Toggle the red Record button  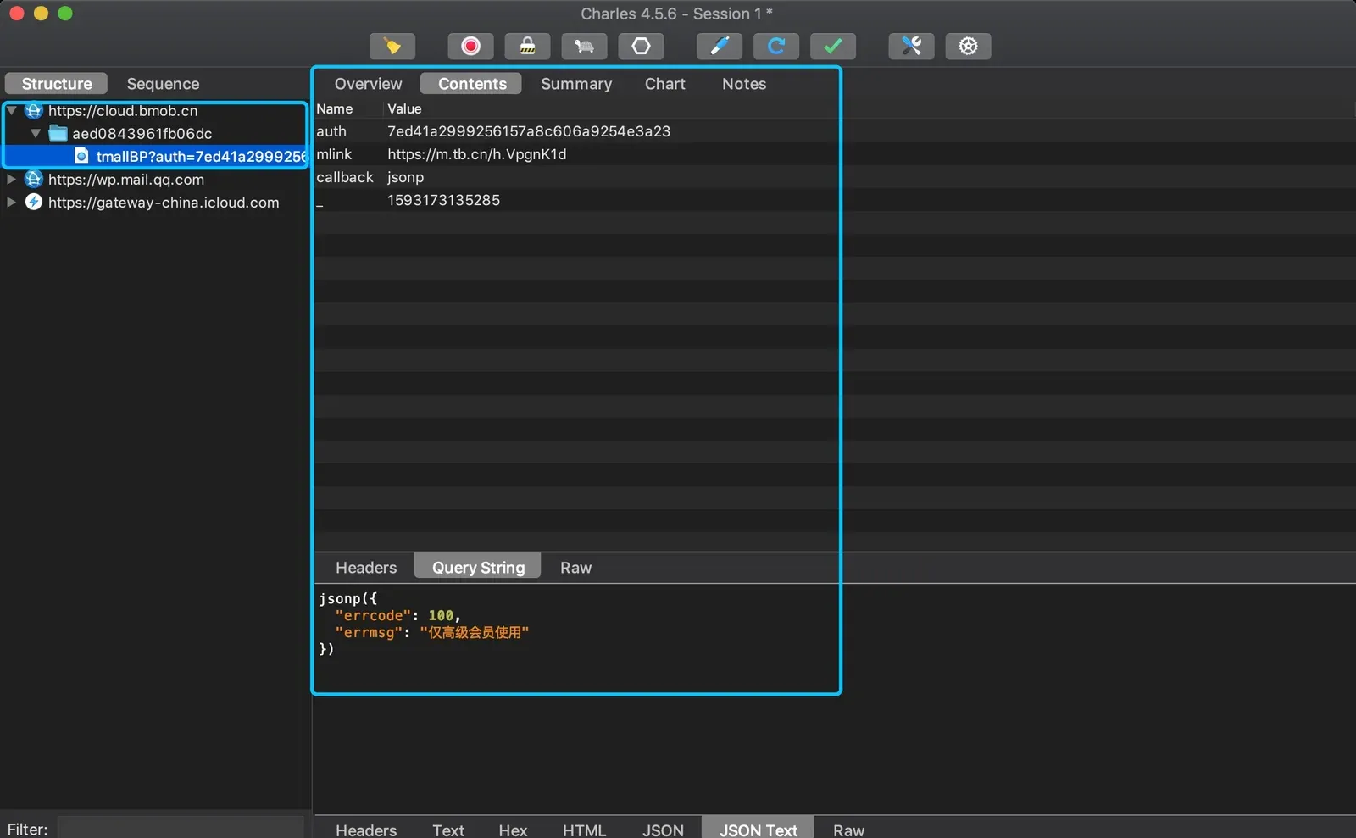[x=470, y=46]
